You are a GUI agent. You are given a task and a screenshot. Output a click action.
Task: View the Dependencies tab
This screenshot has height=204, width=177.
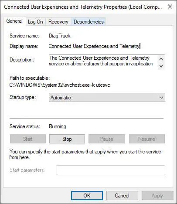click(88, 22)
